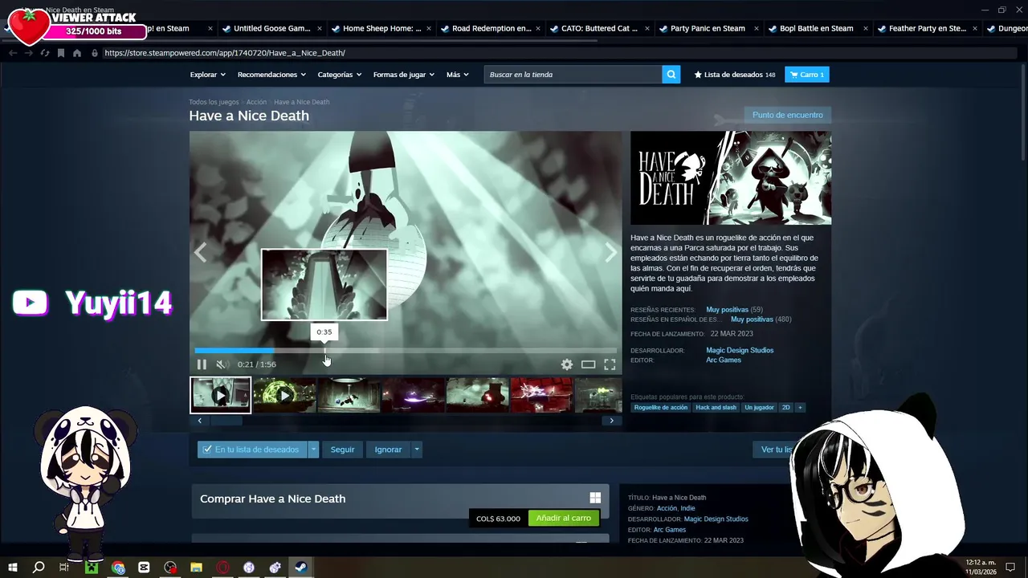
Task: Seek on the video progress bar
Action: [406, 351]
